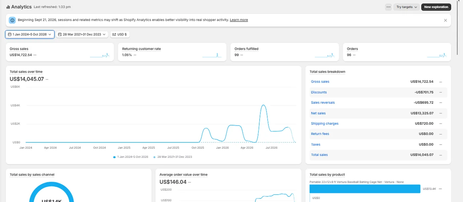Click the Total sales breakdown link
This screenshot has width=463, height=202.
pyautogui.click(x=319, y=155)
